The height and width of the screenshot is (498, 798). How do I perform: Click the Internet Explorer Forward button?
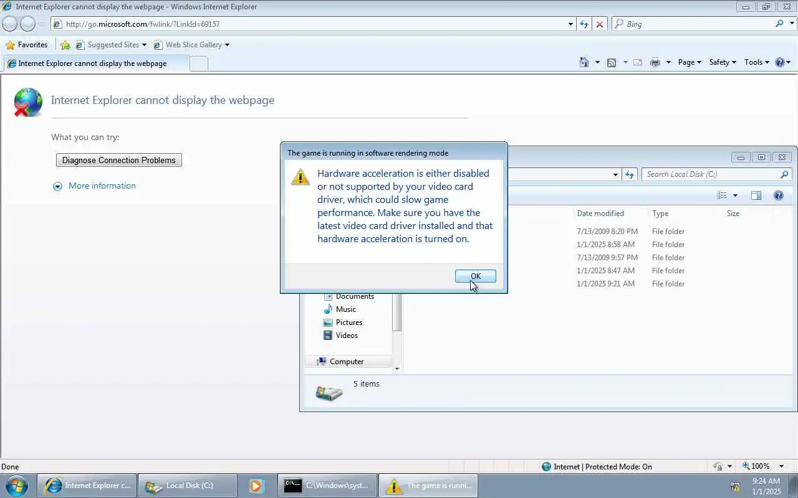(x=27, y=24)
